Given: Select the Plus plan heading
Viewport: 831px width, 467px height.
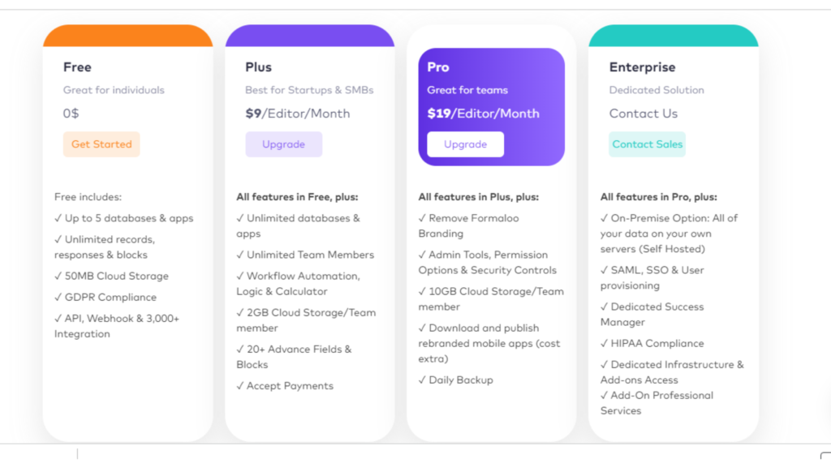Looking at the screenshot, I should (258, 67).
